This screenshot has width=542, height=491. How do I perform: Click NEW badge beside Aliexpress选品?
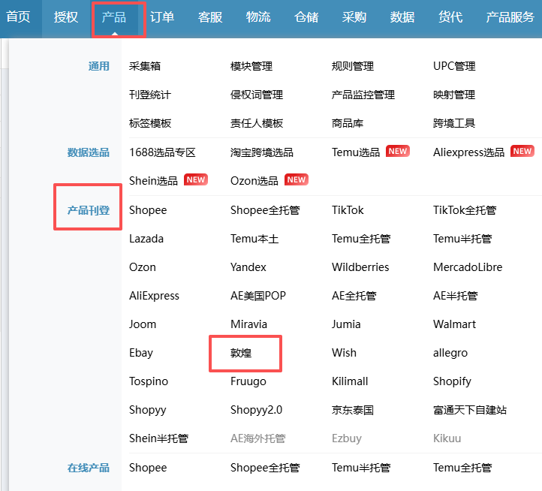click(522, 152)
